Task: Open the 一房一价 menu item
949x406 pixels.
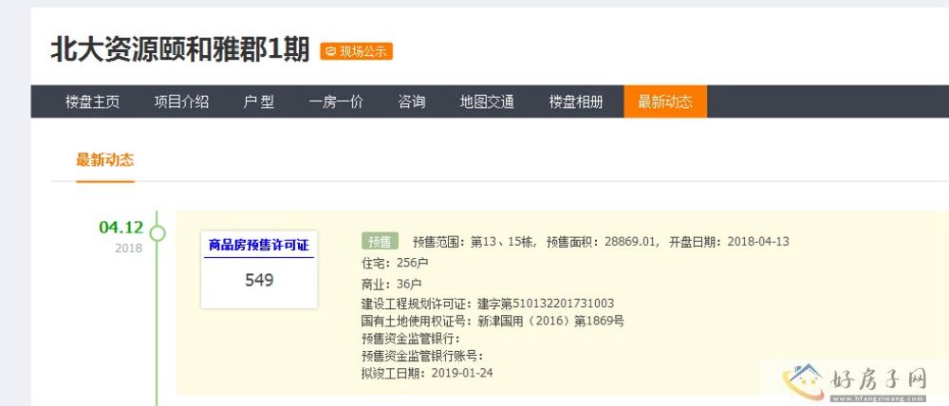Action: coord(336,102)
